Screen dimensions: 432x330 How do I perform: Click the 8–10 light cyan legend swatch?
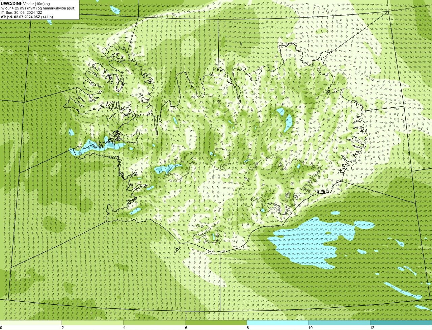coord(278,323)
